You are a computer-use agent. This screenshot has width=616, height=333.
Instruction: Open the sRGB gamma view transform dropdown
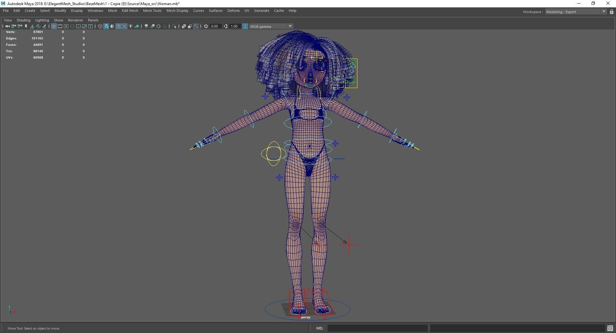coord(271,26)
